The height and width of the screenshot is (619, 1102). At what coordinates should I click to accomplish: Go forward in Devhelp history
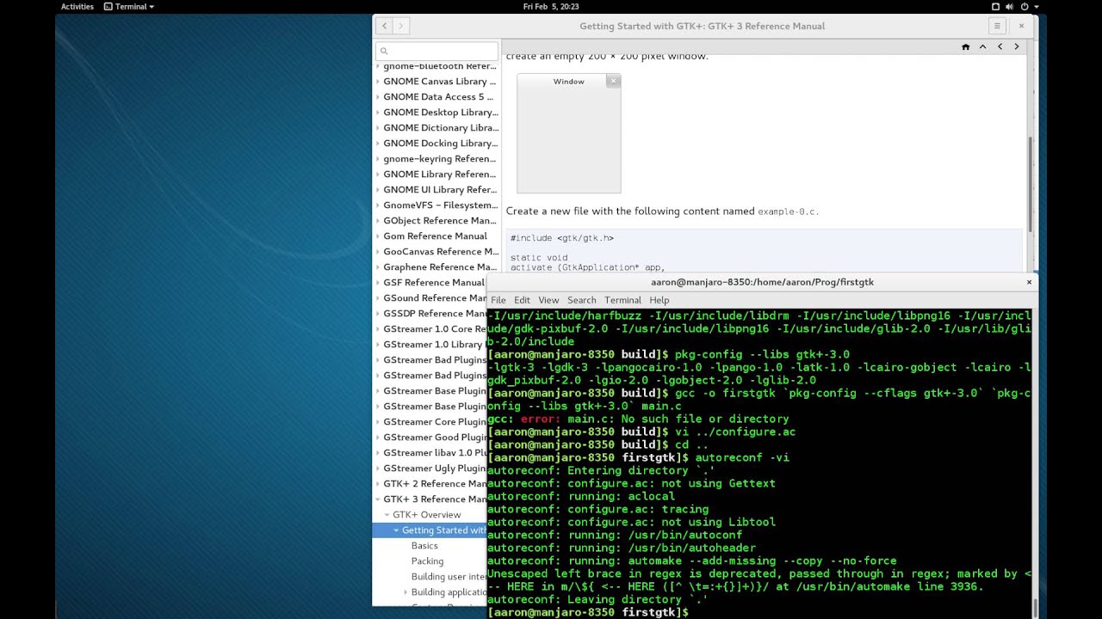click(400, 26)
